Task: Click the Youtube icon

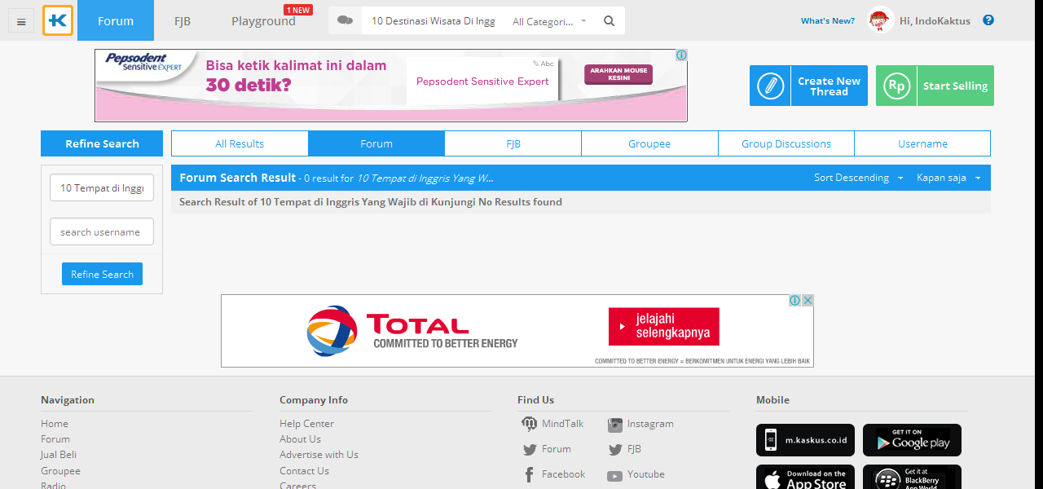Action: tap(614, 476)
